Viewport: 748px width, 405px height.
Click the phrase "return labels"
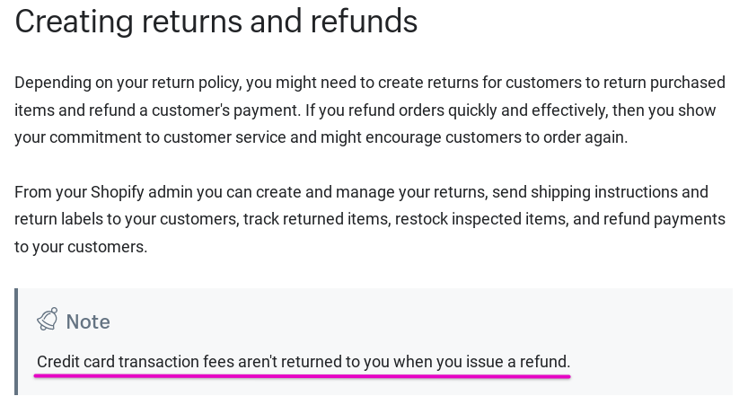coord(60,219)
